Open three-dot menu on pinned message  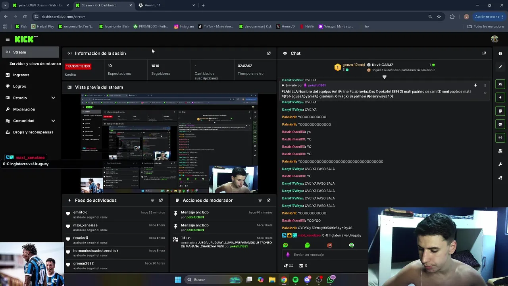(485, 85)
